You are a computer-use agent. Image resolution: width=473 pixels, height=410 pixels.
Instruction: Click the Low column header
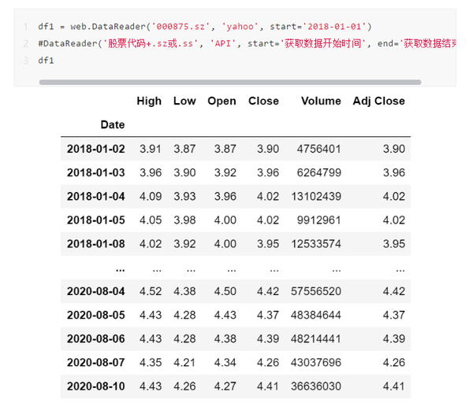pyautogui.click(x=184, y=101)
